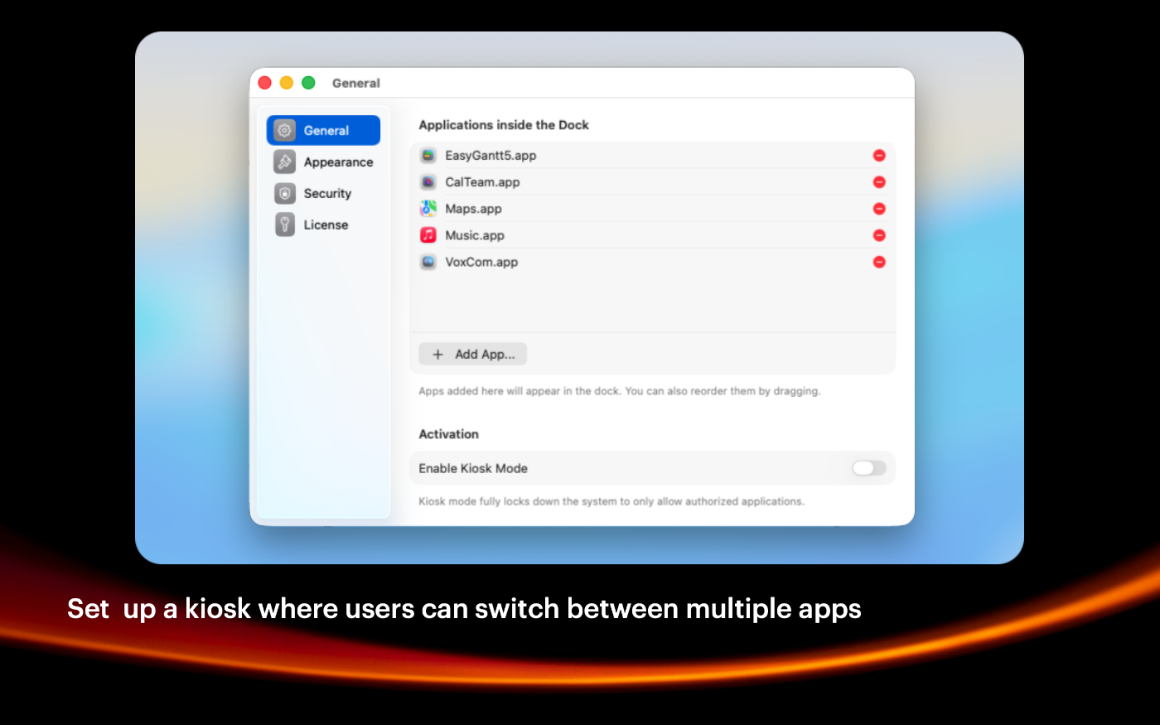Close the window with the red button
Viewport: 1160px width, 725px height.
point(265,83)
